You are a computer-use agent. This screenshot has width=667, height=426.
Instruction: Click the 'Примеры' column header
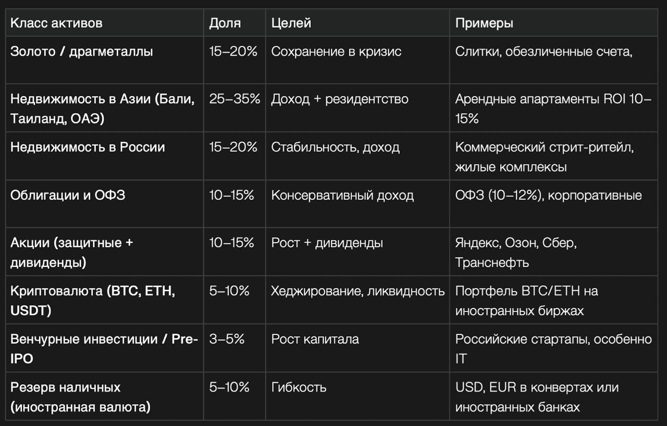[x=484, y=23]
